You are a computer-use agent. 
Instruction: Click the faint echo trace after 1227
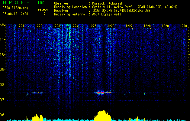pos(136,93)
